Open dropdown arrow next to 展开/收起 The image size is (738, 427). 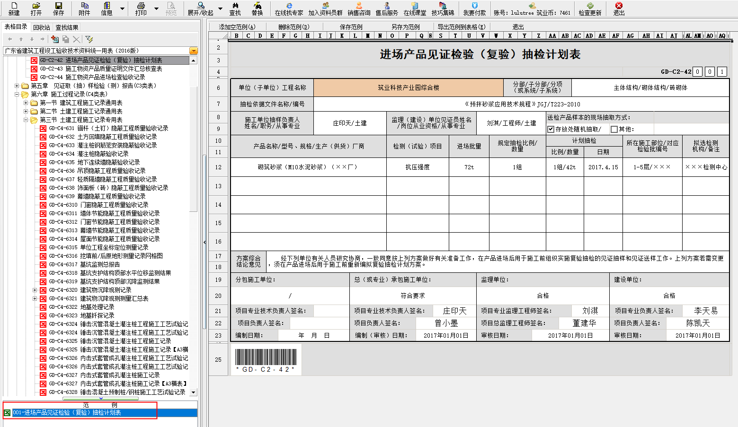pos(220,8)
